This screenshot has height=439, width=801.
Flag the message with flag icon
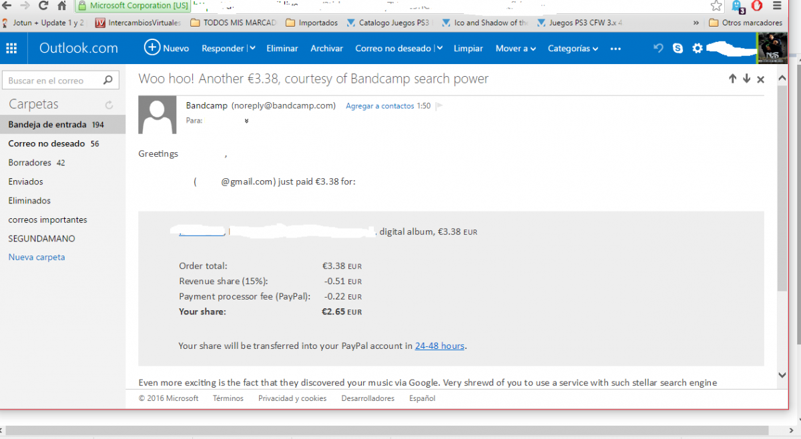pyautogui.click(x=439, y=106)
